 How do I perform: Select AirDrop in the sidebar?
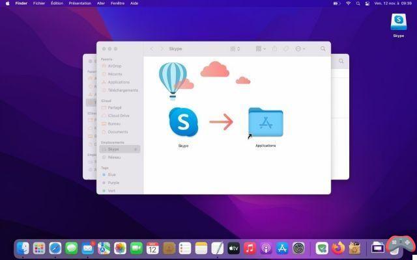coord(115,66)
